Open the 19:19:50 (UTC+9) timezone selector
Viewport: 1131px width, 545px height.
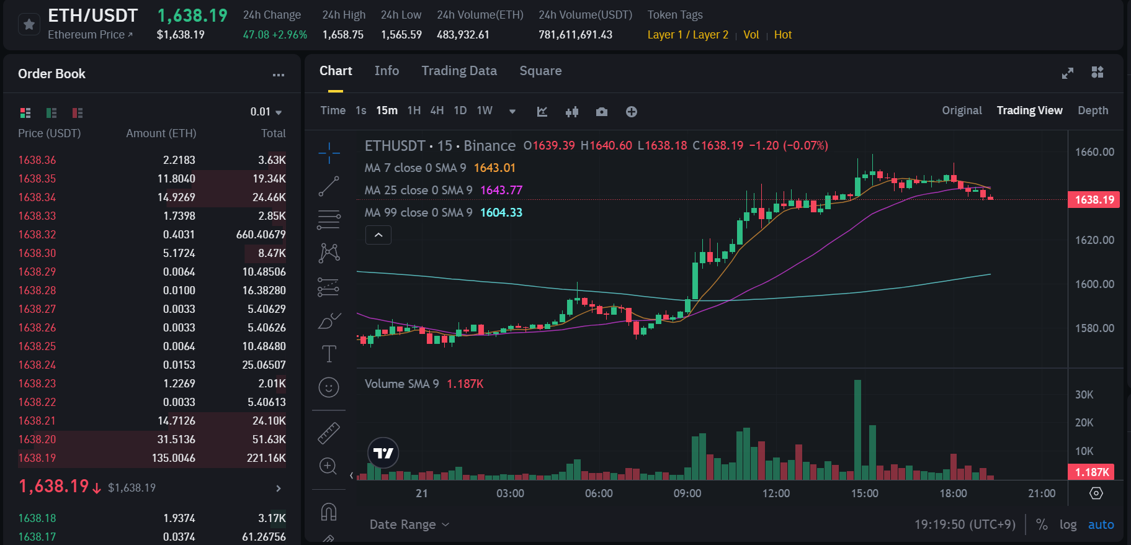tap(965, 525)
